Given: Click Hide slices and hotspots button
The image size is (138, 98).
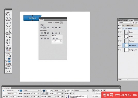Looking at the screenshot, I should (7, 50).
